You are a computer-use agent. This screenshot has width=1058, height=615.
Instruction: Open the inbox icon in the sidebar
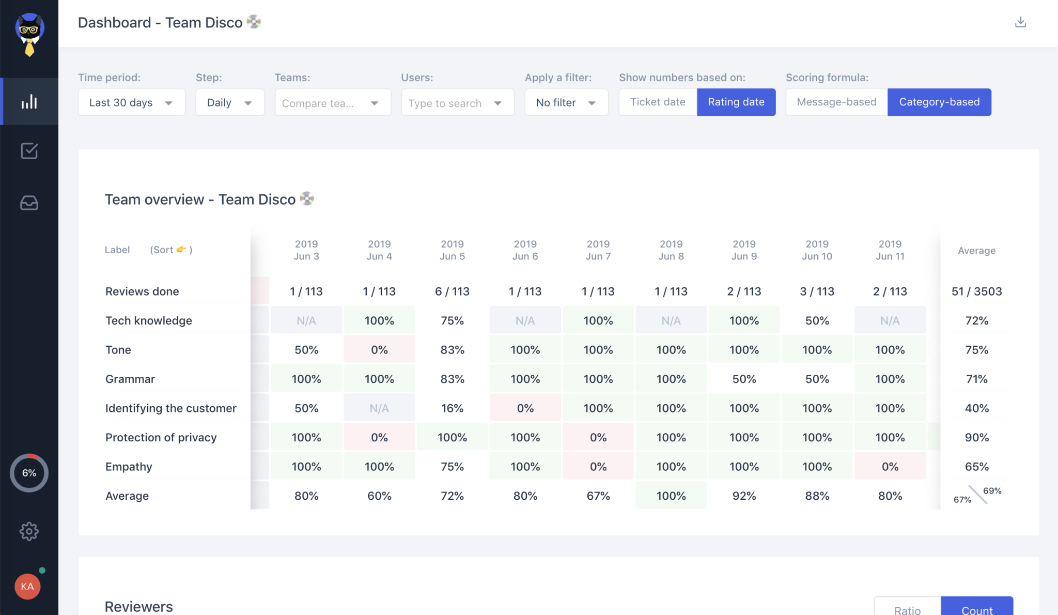(29, 203)
